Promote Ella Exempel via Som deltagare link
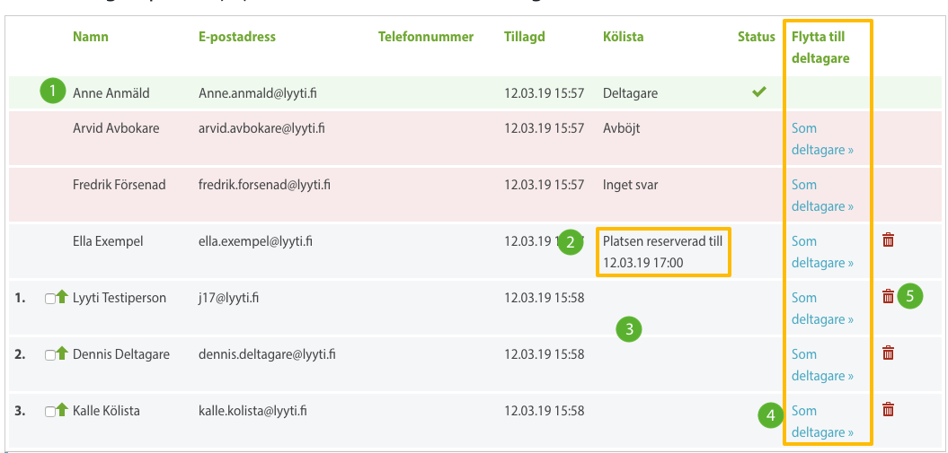Screen dimensions: 948x453 (x=821, y=252)
